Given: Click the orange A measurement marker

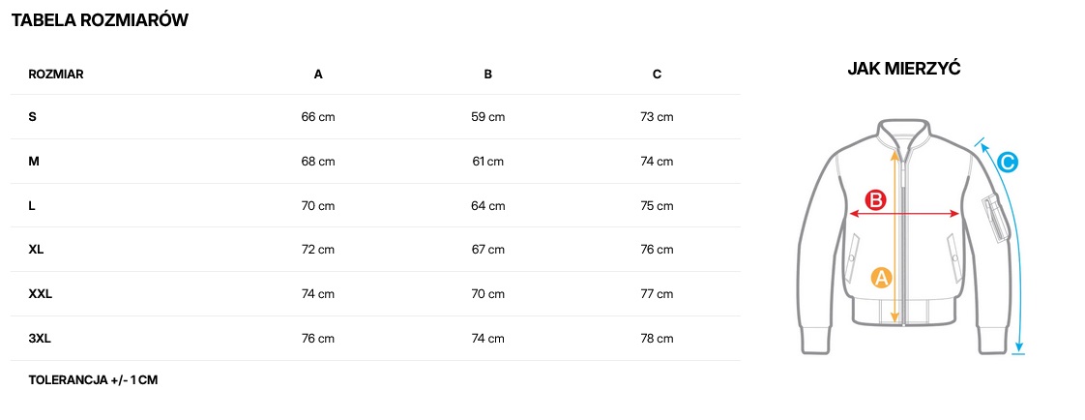Looking at the screenshot, I should click(x=881, y=278).
